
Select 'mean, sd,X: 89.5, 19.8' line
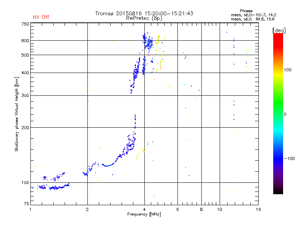pyautogui.click(x=253, y=19)
